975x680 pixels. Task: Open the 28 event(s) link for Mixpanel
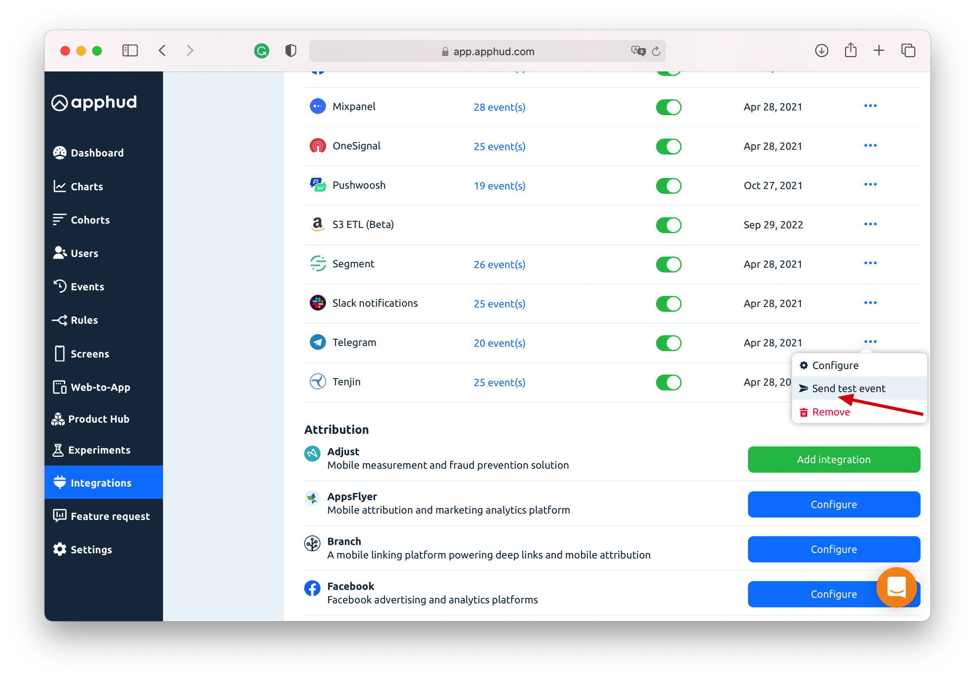pyautogui.click(x=499, y=107)
